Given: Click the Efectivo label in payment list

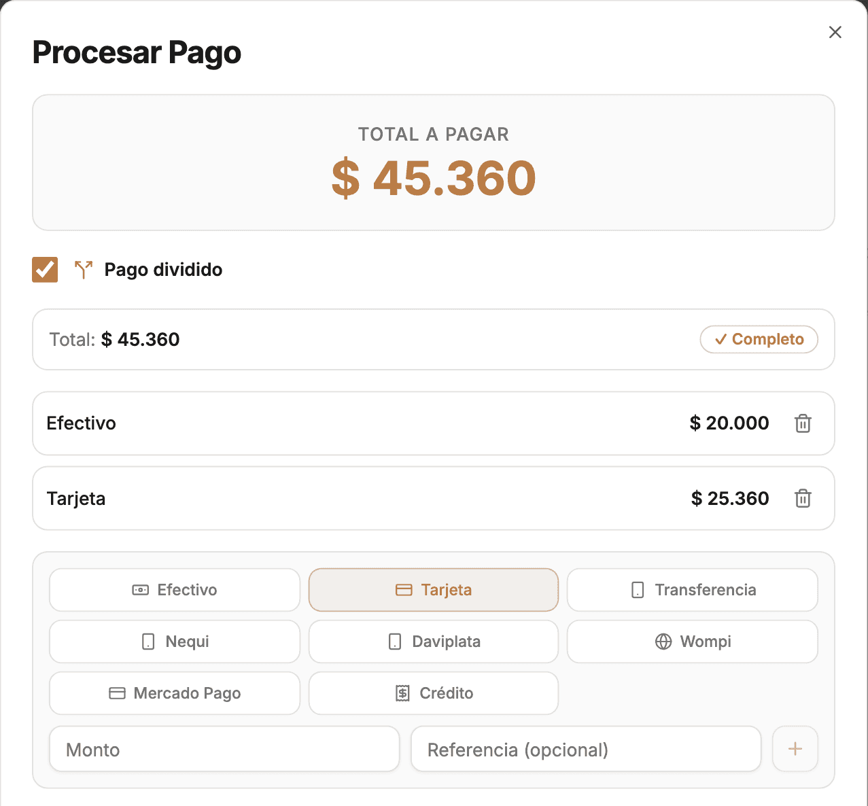Looking at the screenshot, I should pos(81,423).
